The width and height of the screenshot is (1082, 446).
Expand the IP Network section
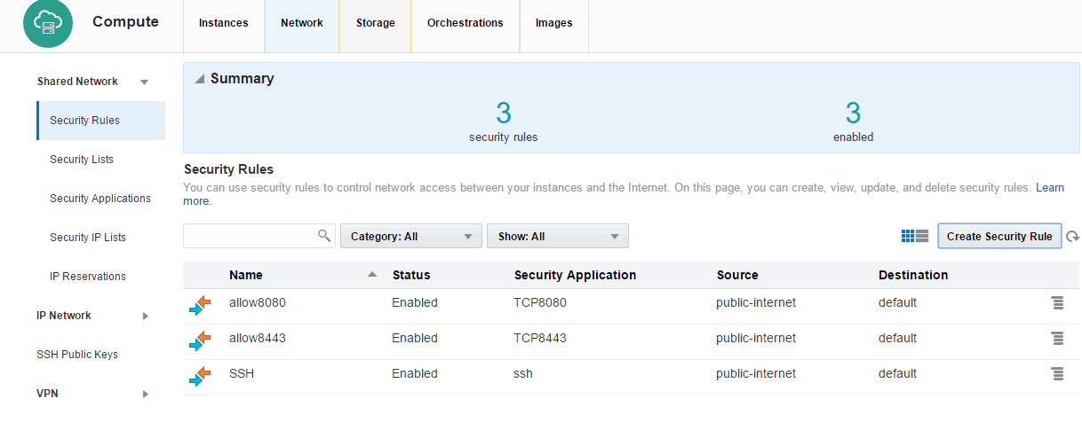coord(146,317)
